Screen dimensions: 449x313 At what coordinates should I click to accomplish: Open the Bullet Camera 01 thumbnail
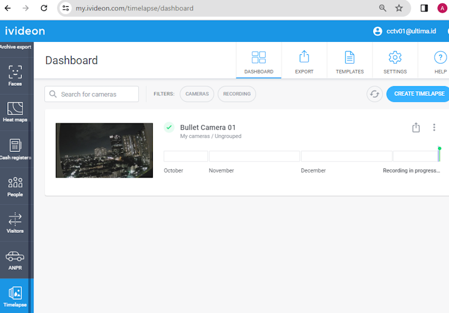[x=104, y=150]
